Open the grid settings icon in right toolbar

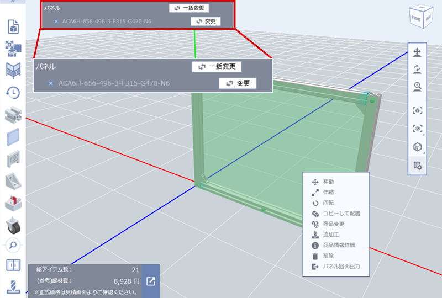pos(418,165)
